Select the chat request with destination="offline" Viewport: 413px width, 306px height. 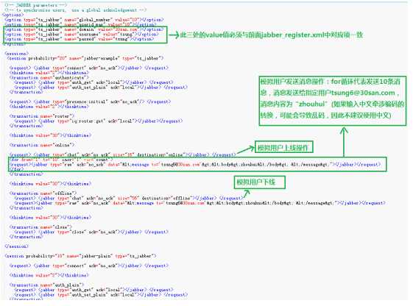coord(128,198)
